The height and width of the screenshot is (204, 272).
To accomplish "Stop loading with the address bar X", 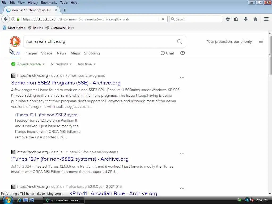I will tap(163, 19).
